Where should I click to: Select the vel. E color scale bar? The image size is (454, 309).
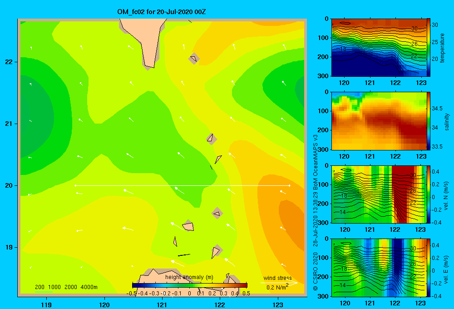tap(429, 268)
